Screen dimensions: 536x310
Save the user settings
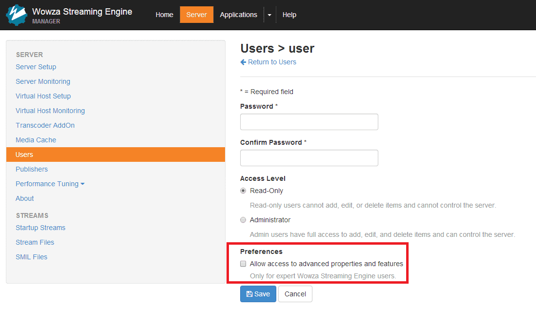point(258,294)
